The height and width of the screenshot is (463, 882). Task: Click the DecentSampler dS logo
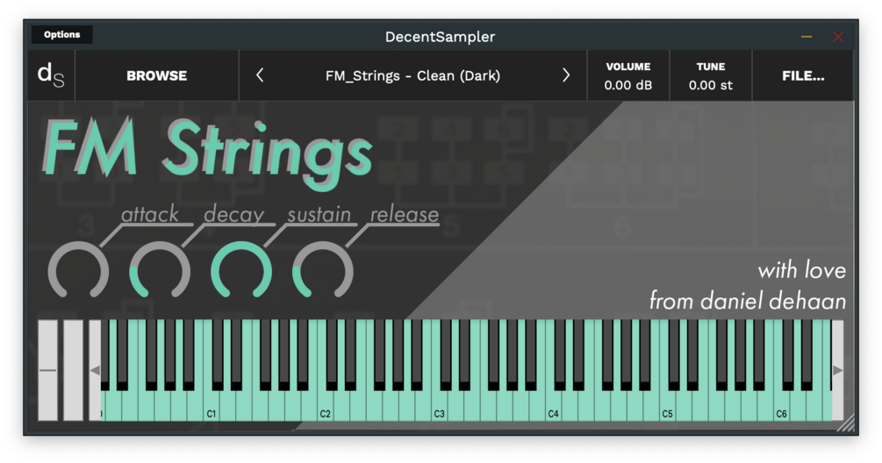(51, 75)
